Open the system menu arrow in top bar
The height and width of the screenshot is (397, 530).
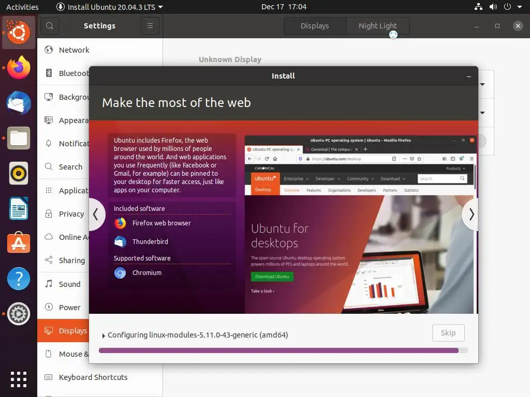click(520, 7)
